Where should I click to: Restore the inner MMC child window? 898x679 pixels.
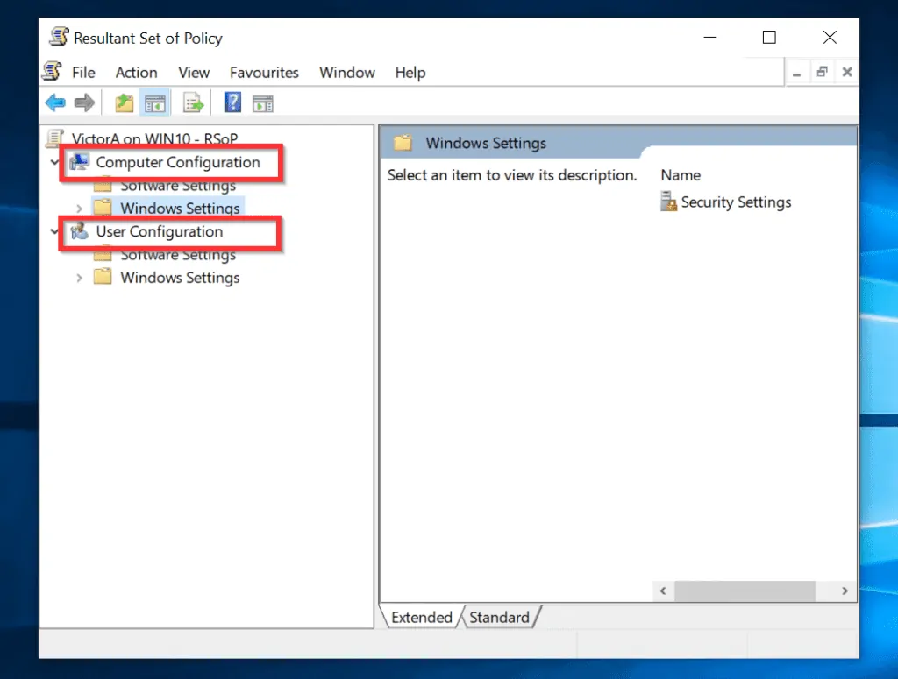point(822,73)
